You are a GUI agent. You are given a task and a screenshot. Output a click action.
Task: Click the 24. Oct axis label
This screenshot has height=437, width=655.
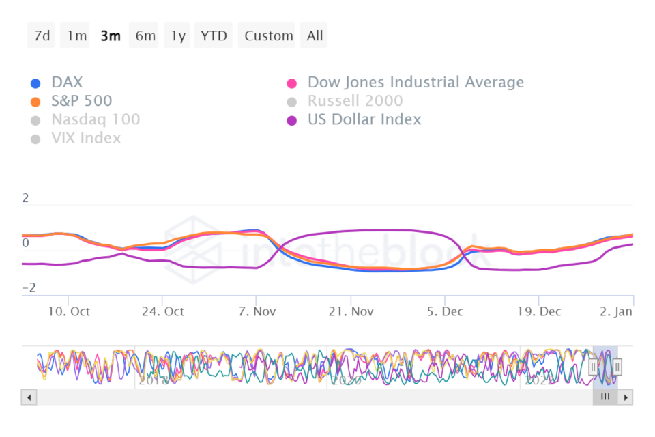[163, 311]
